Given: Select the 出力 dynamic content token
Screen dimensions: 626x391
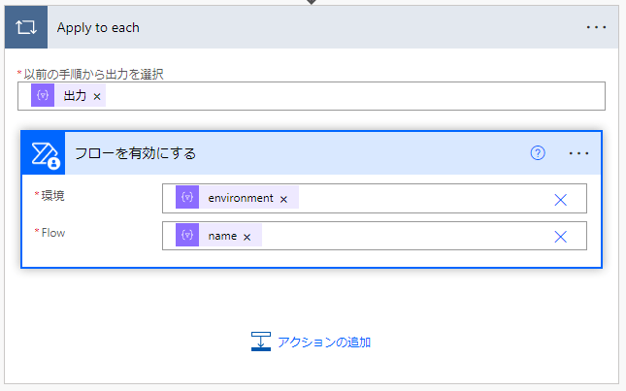Looking at the screenshot, I should [x=74, y=96].
